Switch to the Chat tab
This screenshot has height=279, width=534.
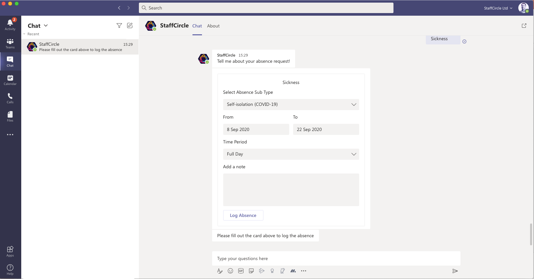(197, 26)
